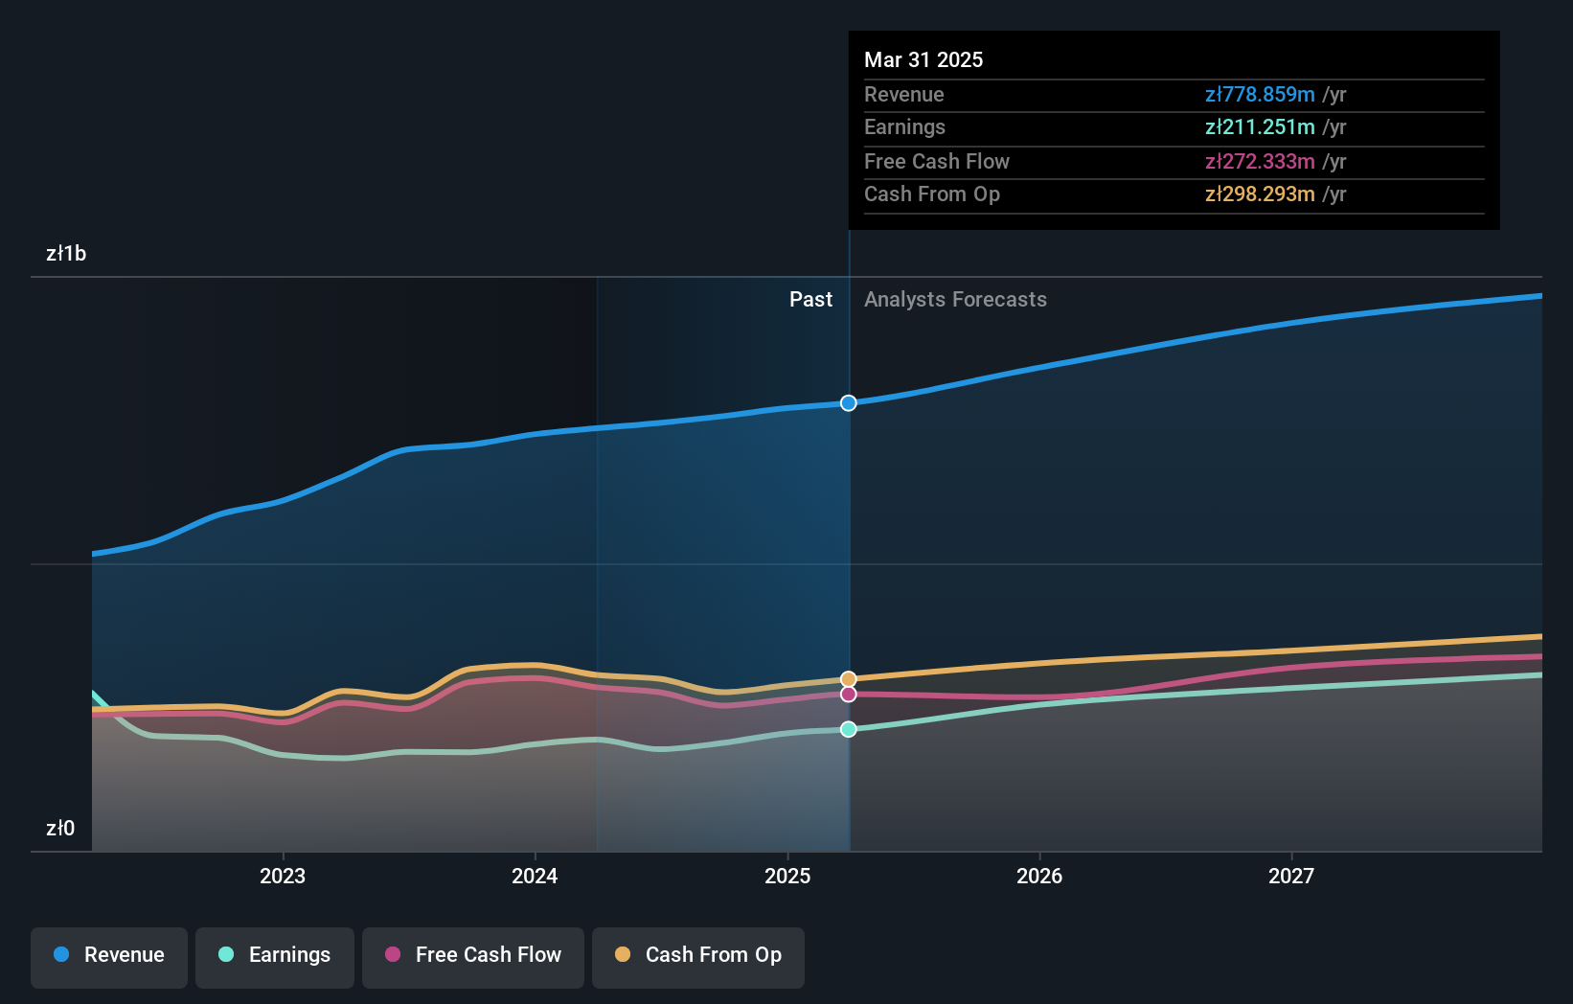
Task: Click the pink Free Cash Flow legend dot
Action: pyautogui.click(x=394, y=955)
